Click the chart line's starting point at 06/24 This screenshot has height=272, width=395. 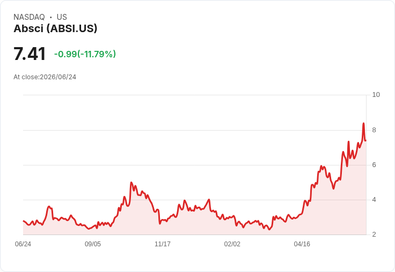[x=23, y=221]
